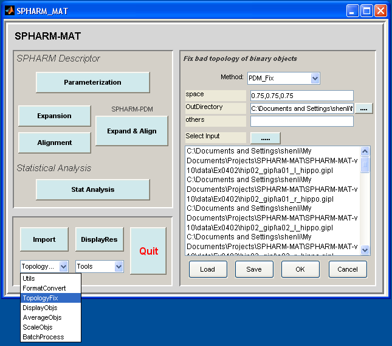The image size is (392, 346).
Task: Select the a02_l_hippo.gipl file entry
Action: [x=272, y=217]
